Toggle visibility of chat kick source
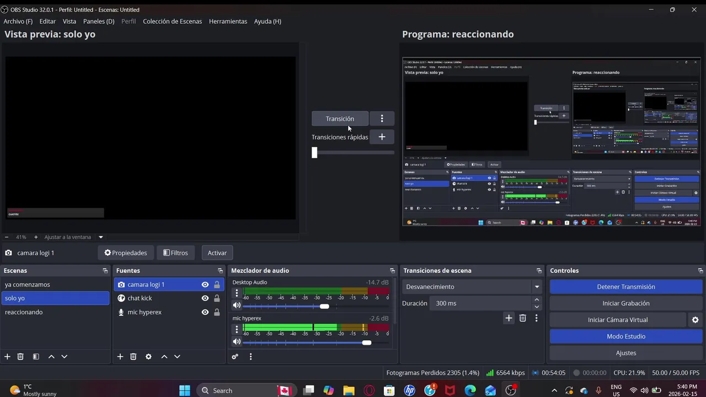This screenshot has width=706, height=397. point(205,298)
